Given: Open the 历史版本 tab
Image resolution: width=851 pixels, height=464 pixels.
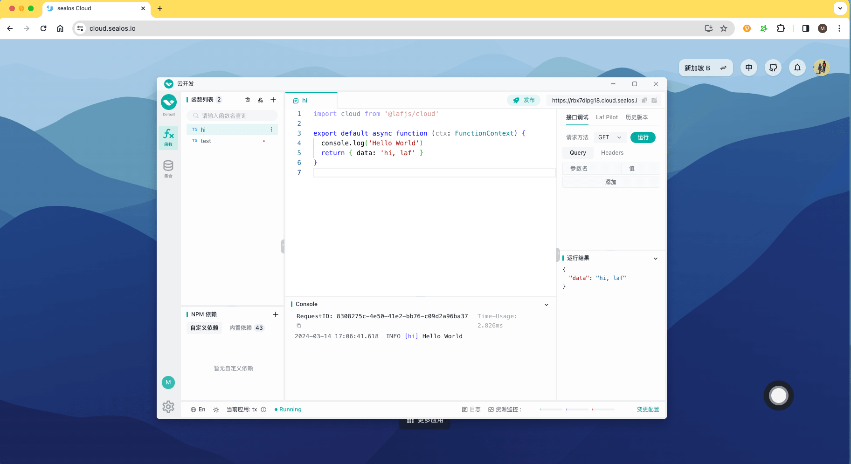Looking at the screenshot, I should tap(637, 117).
